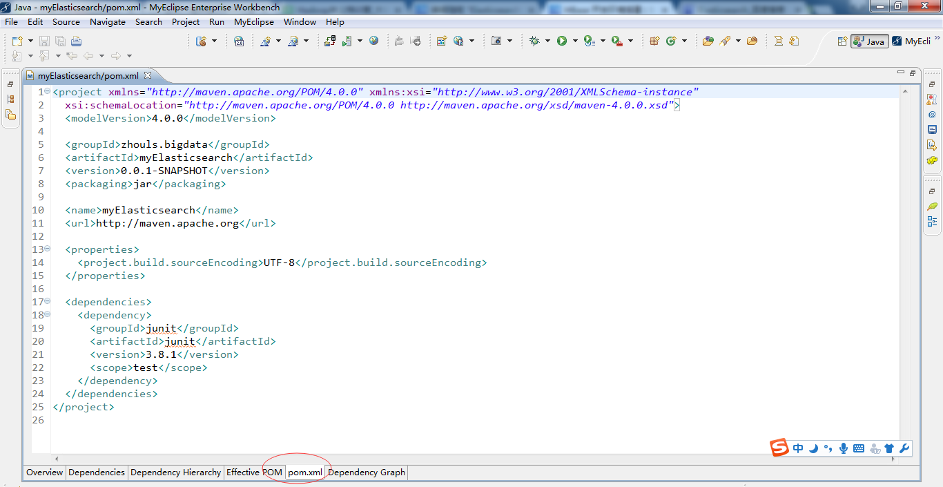Click the New Java Package icon
This screenshot has width=943, height=487.
[x=654, y=41]
